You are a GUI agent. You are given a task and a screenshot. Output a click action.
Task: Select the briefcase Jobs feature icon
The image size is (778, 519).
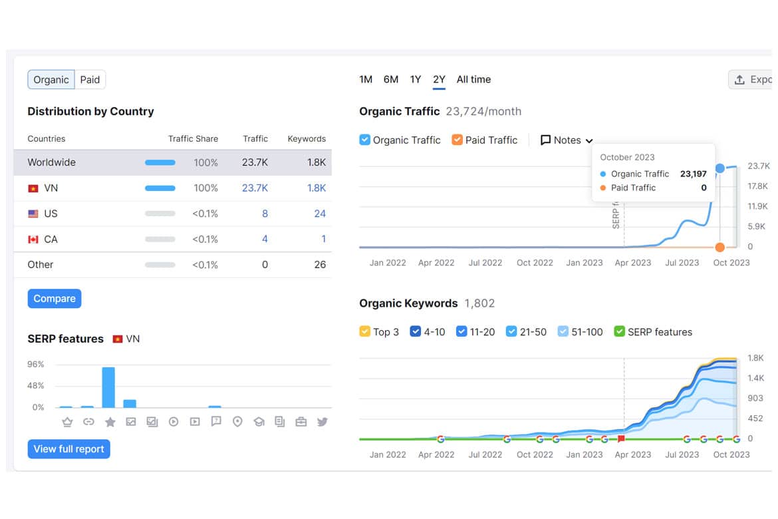click(x=301, y=422)
